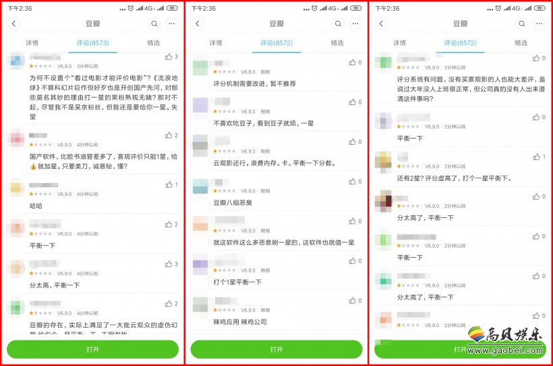Like the 辣鸡应用 辣鸡公司 review

(352, 300)
